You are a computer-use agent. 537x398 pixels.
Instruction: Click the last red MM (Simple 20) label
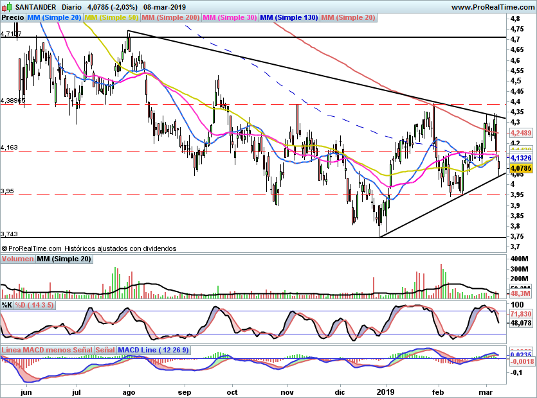tap(349, 17)
